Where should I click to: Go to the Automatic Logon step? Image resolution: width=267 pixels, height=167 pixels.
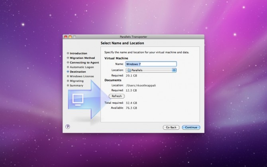pyautogui.click(x=82, y=67)
